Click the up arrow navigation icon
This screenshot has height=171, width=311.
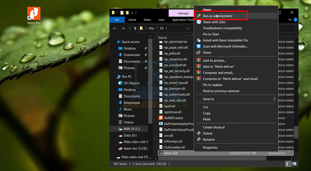pyautogui.click(x=135, y=28)
